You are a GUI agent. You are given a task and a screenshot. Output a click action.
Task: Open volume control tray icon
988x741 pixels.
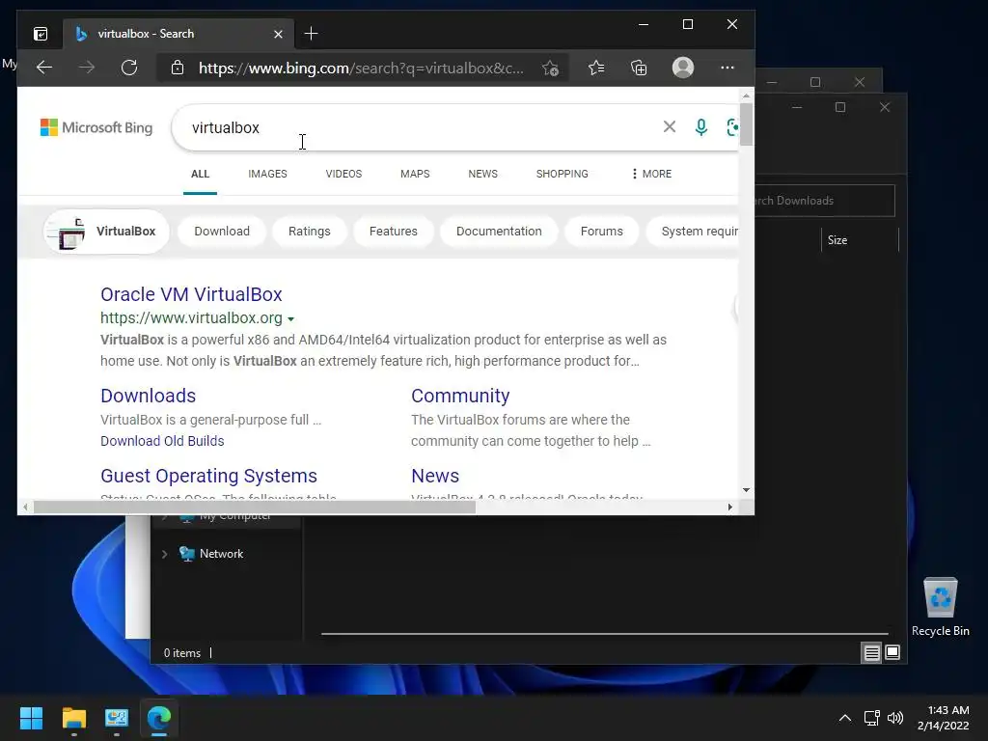tap(894, 718)
